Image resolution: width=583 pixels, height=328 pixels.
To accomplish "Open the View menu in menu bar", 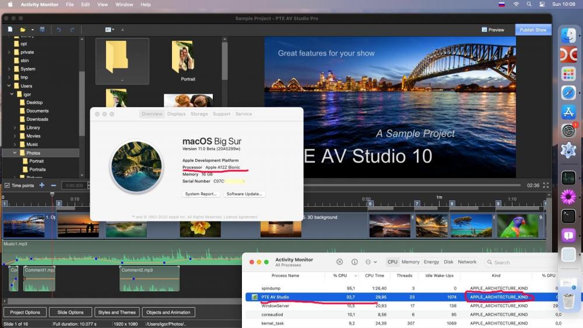I will pos(103,5).
